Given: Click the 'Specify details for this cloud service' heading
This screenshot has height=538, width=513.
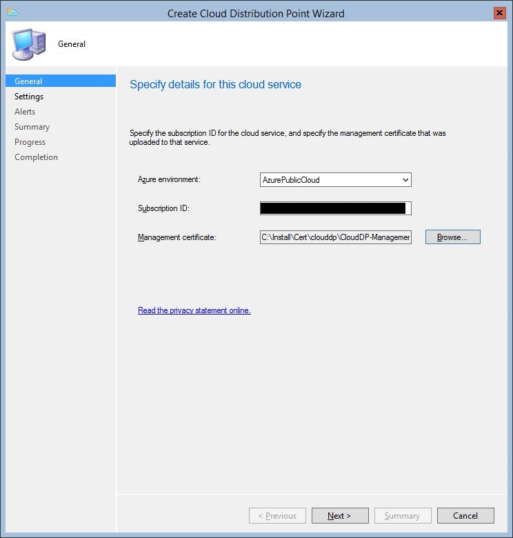Looking at the screenshot, I should (x=215, y=84).
